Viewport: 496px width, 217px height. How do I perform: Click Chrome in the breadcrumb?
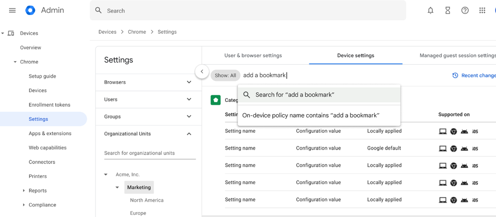(137, 32)
